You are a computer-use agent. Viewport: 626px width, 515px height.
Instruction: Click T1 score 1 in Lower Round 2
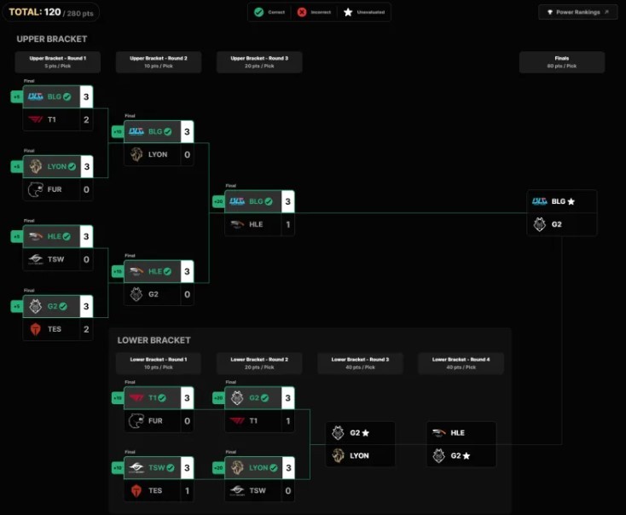(288, 421)
